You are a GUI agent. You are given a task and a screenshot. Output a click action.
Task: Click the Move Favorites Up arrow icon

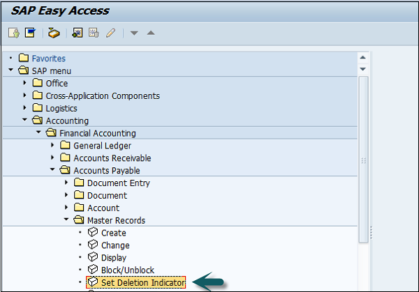(151, 33)
